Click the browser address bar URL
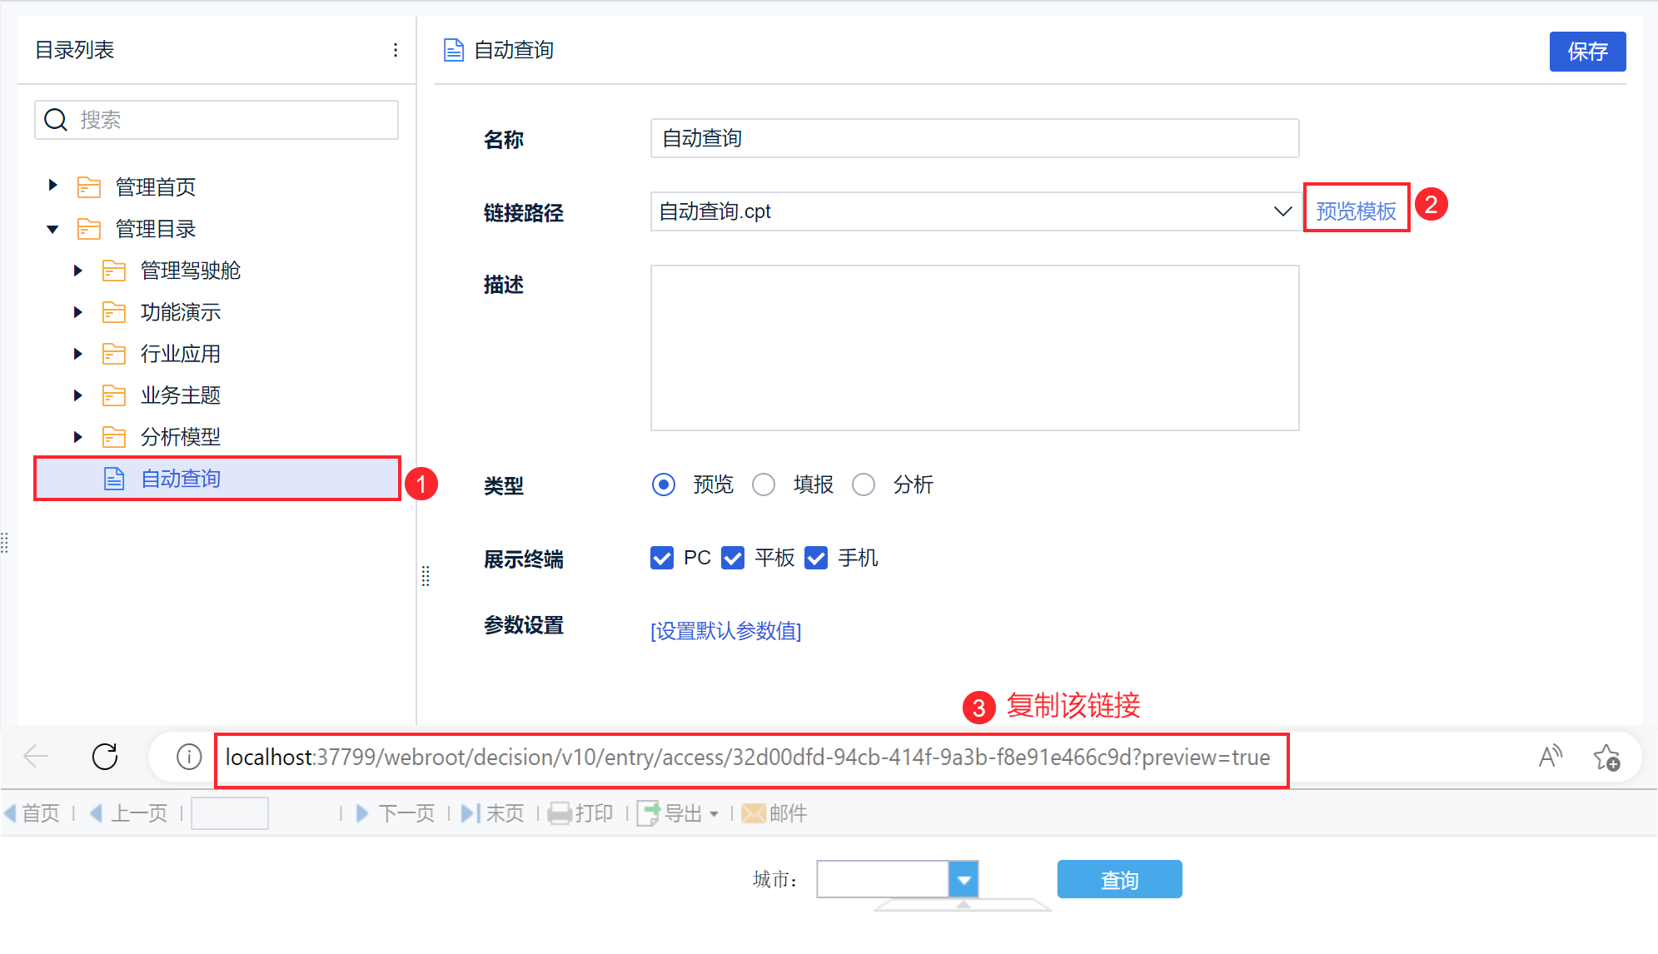 [748, 758]
